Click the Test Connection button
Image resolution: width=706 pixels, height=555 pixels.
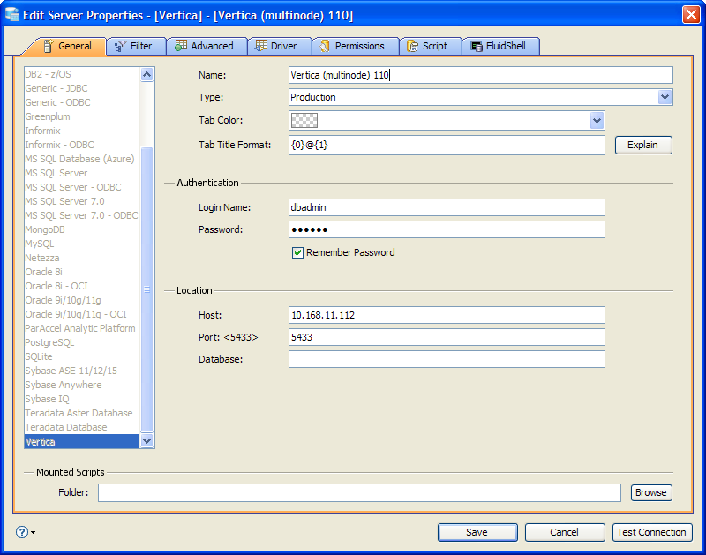652,532
